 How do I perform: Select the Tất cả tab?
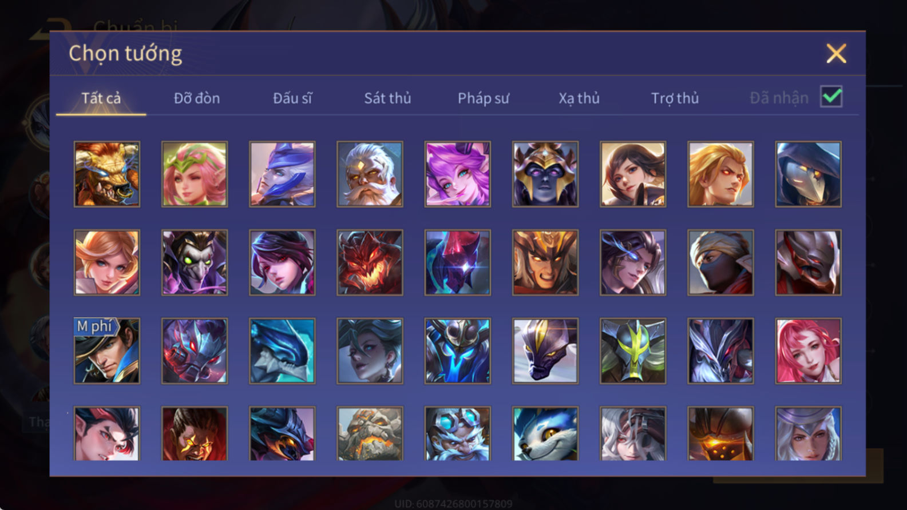pos(101,98)
